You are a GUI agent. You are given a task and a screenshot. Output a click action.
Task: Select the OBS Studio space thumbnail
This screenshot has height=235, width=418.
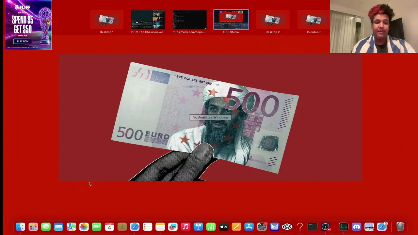[231, 20]
